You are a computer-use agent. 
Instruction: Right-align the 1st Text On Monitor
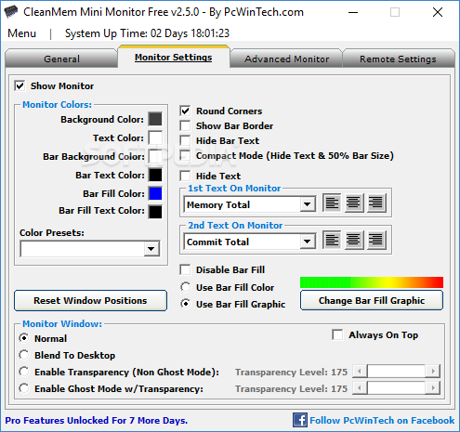coord(376,203)
